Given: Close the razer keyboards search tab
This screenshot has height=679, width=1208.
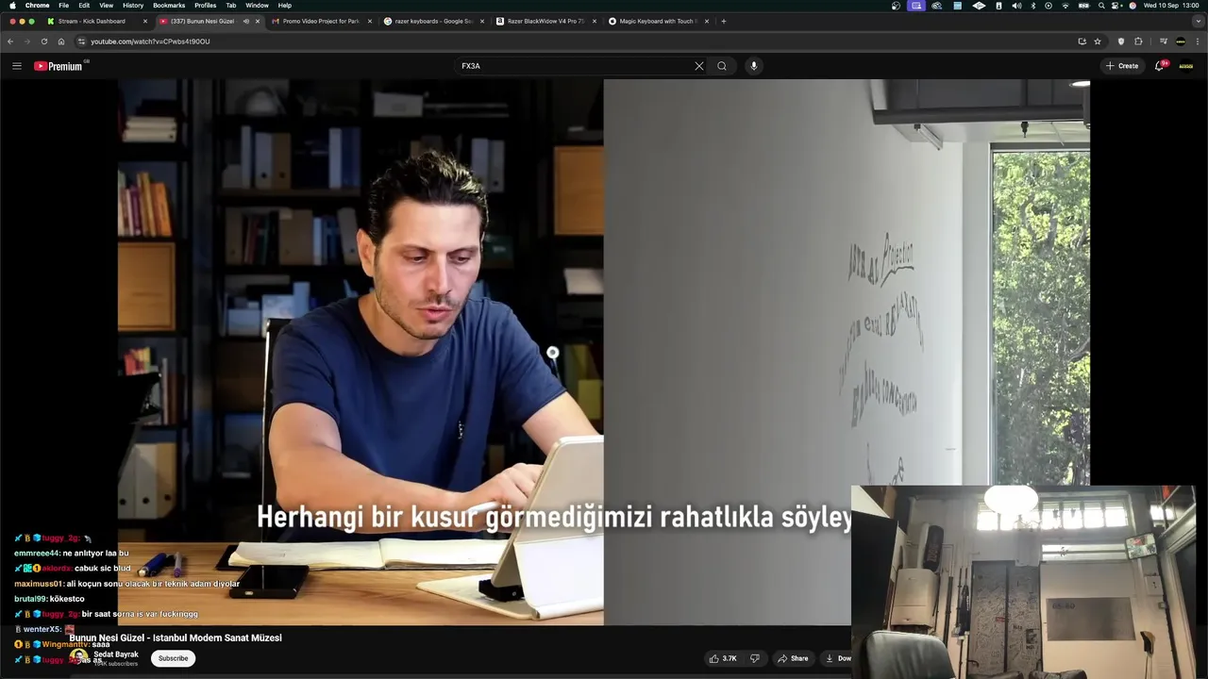Looking at the screenshot, I should click(x=482, y=21).
